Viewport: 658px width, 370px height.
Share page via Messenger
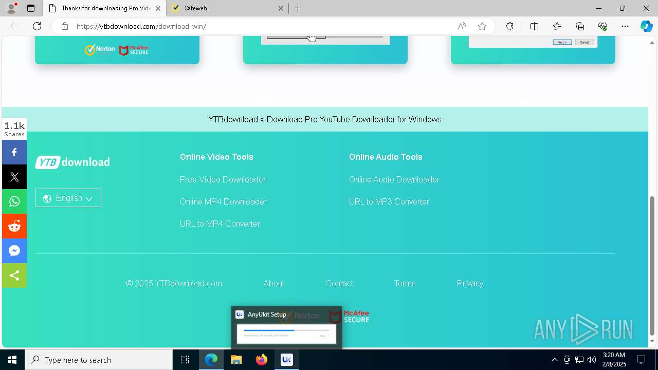click(x=14, y=251)
